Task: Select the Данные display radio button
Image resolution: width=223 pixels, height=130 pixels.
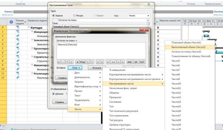Action: tap(53, 94)
